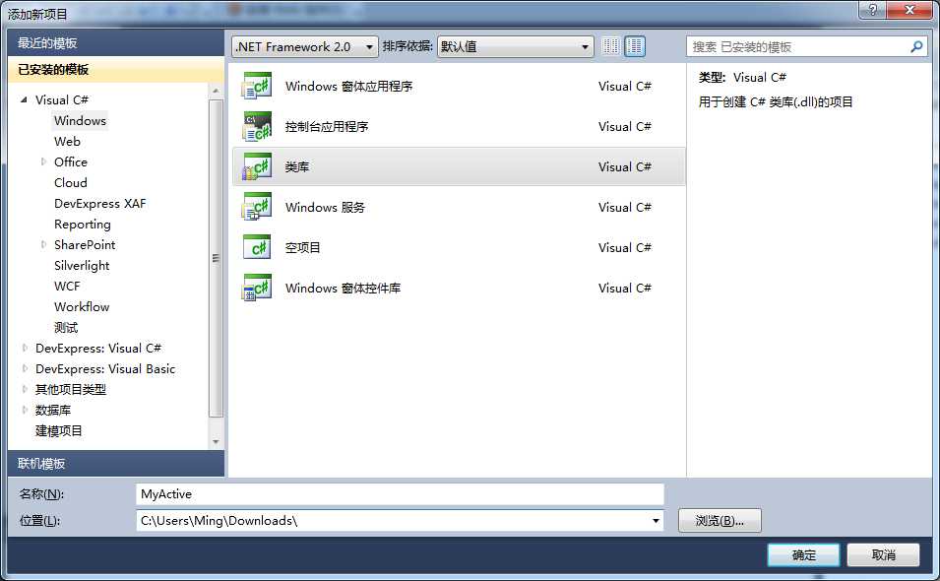This screenshot has width=940, height=581.
Task: Select Silverlight category
Action: pyautogui.click(x=82, y=266)
